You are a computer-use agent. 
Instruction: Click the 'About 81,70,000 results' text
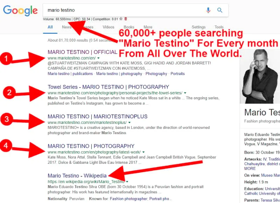68,40
